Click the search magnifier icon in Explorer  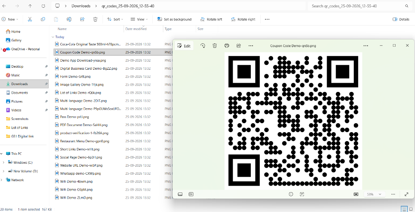[407, 6]
